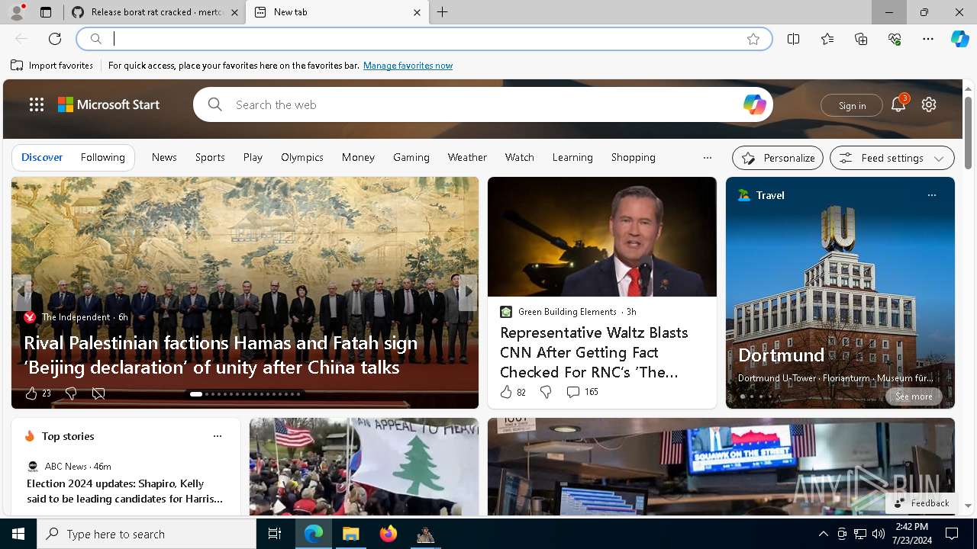Viewport: 977px width, 549px height.
Task: Expand the Feed settings dropdown
Action: pos(892,158)
